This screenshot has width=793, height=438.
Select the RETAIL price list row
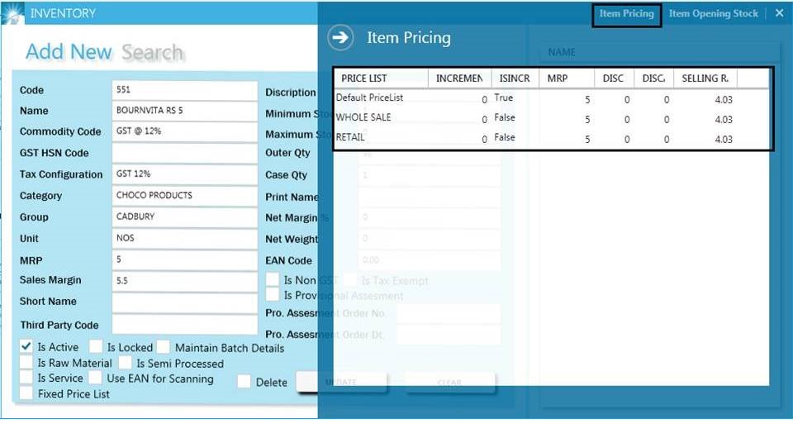[x=552, y=138]
